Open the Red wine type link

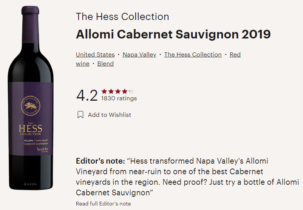click(235, 55)
